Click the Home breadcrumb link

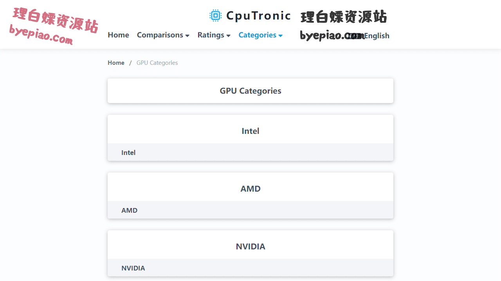116,62
